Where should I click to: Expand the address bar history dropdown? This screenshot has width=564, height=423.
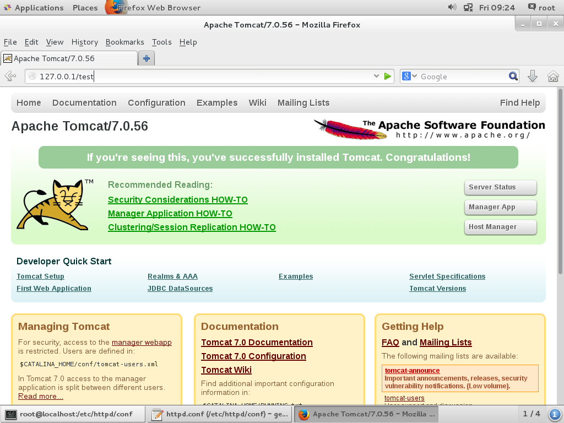click(x=376, y=76)
